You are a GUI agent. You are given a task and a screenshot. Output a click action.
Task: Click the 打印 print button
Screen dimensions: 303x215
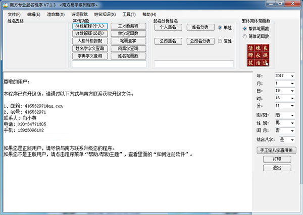point(277,159)
